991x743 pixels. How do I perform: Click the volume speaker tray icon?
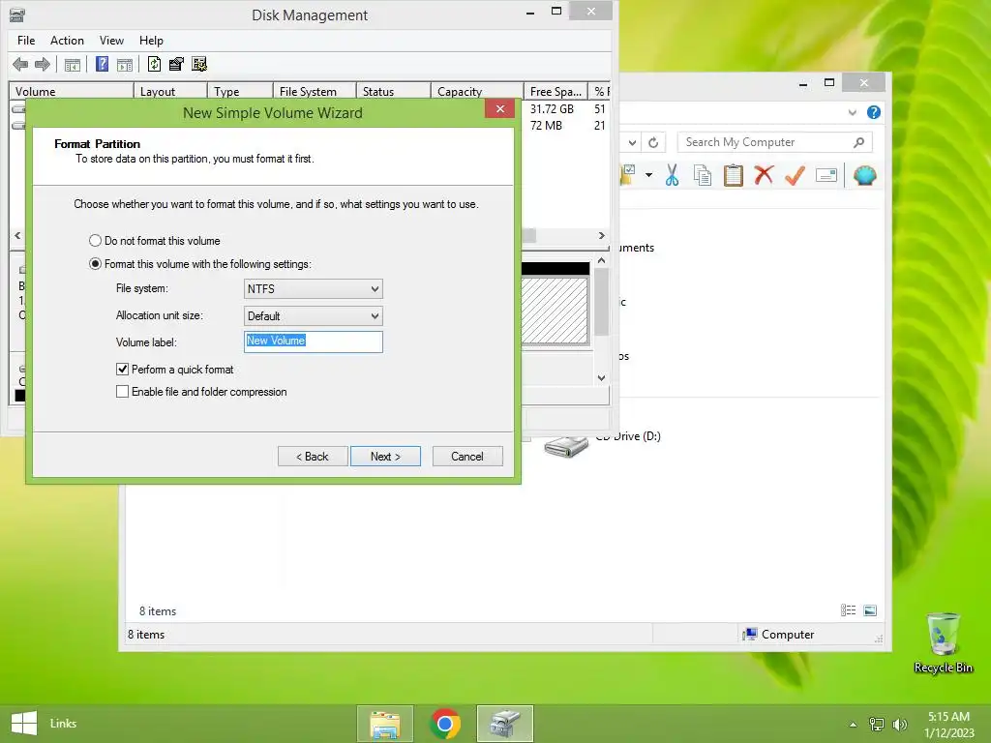pyautogui.click(x=900, y=724)
